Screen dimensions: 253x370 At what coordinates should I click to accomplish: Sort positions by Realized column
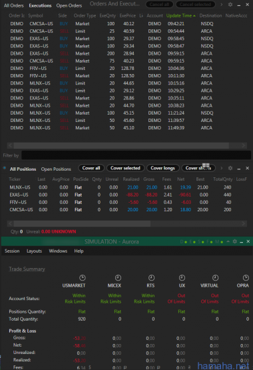[x=131, y=179]
